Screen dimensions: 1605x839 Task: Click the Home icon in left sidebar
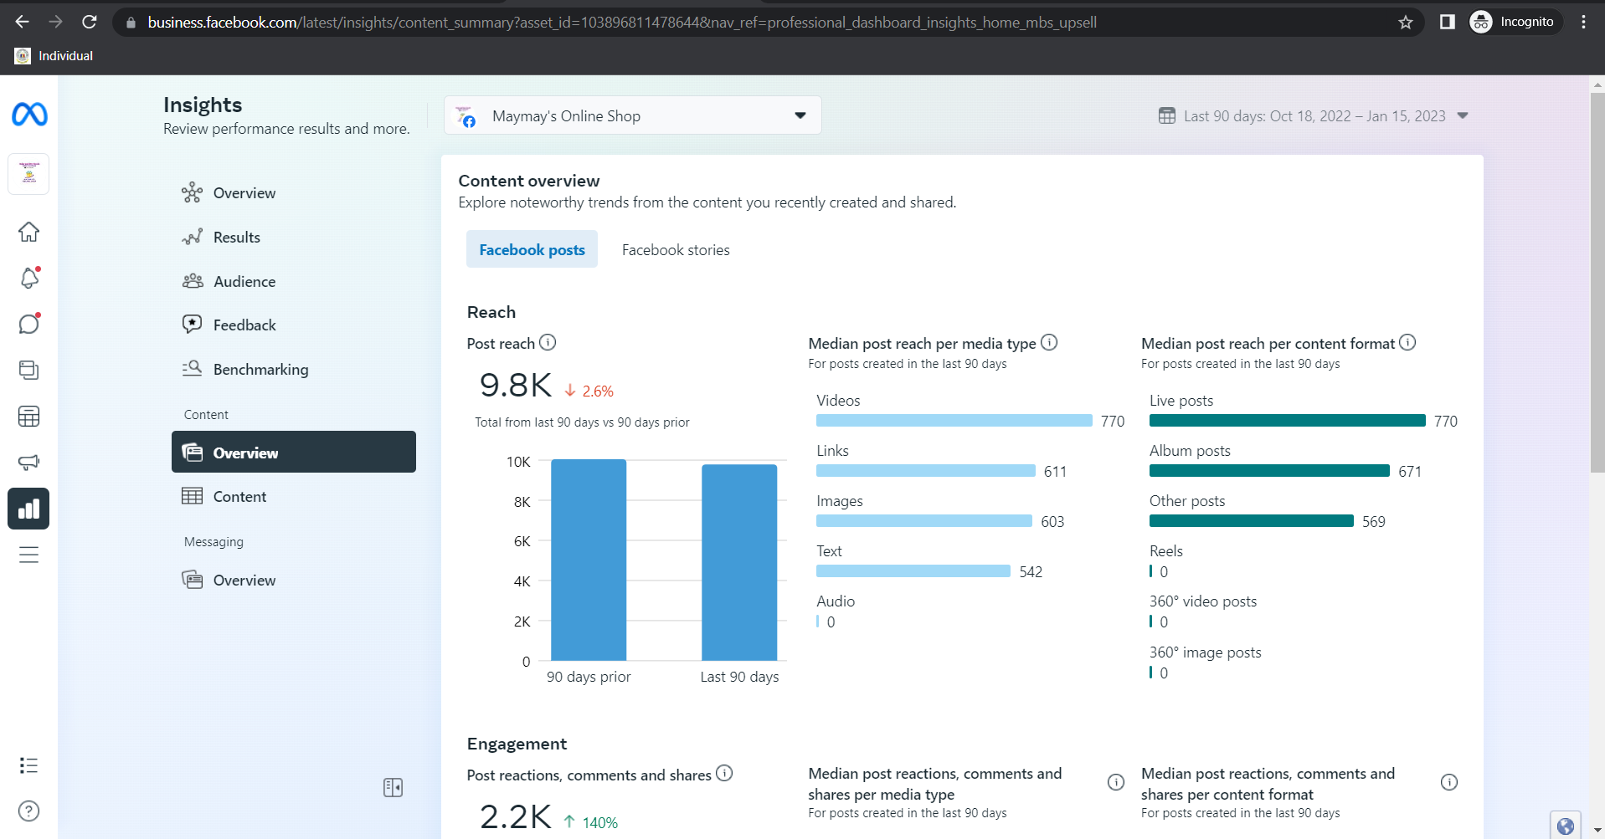(29, 232)
